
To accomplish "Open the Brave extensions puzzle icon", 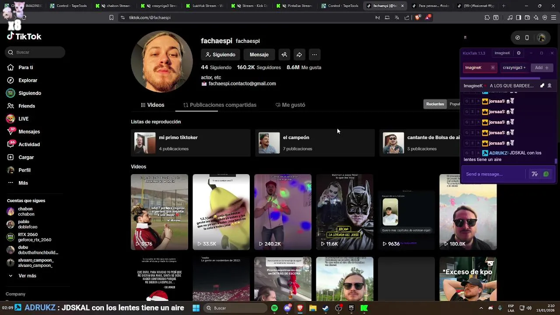I will [x=487, y=17].
